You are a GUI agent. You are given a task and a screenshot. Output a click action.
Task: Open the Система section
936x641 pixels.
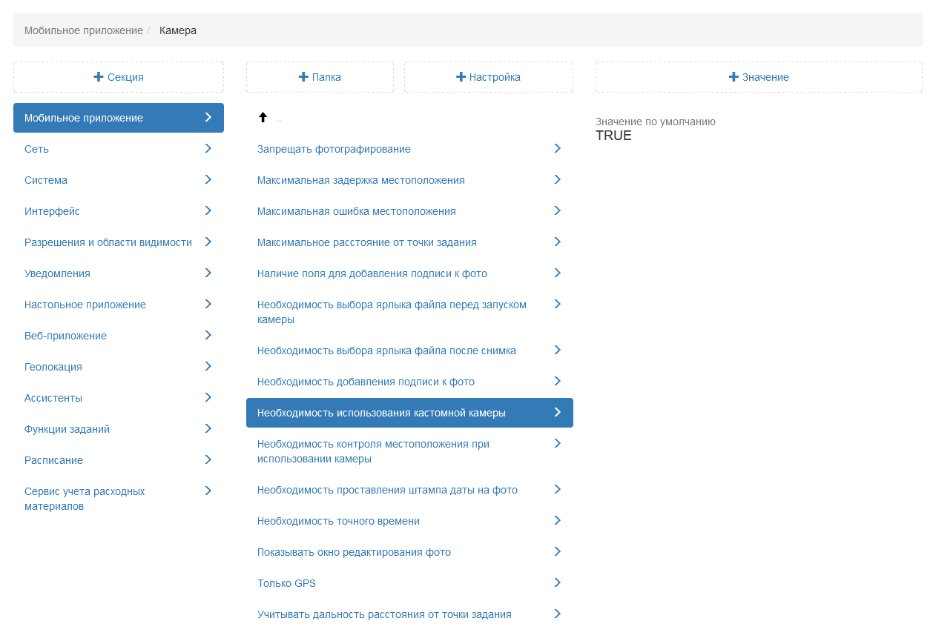coord(119,180)
